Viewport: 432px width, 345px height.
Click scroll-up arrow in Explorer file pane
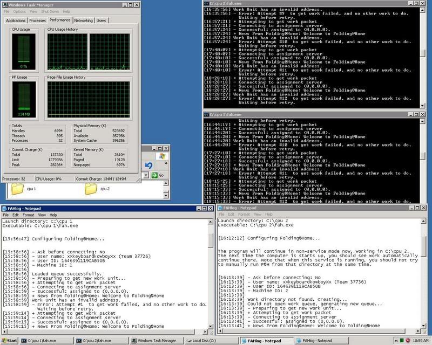pos(166,183)
